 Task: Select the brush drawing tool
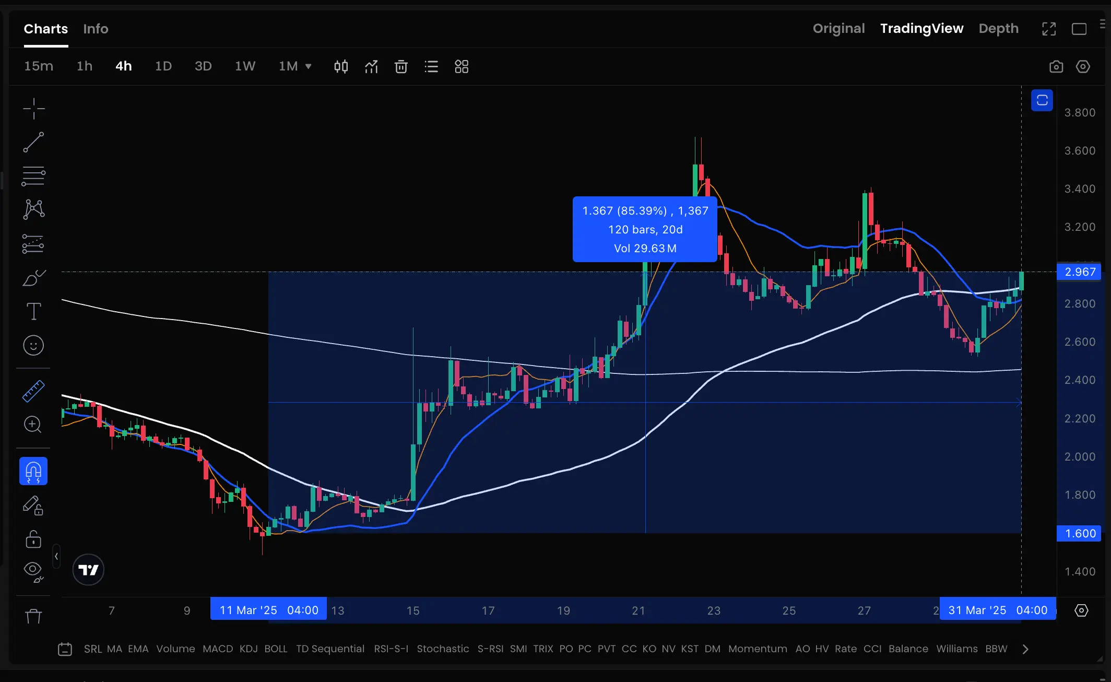point(33,278)
